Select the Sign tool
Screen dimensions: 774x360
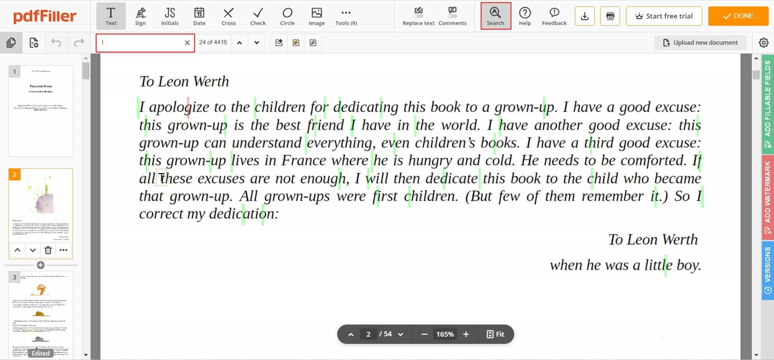coord(140,16)
